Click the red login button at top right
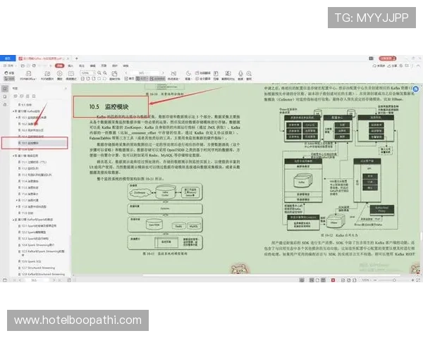 388,58
